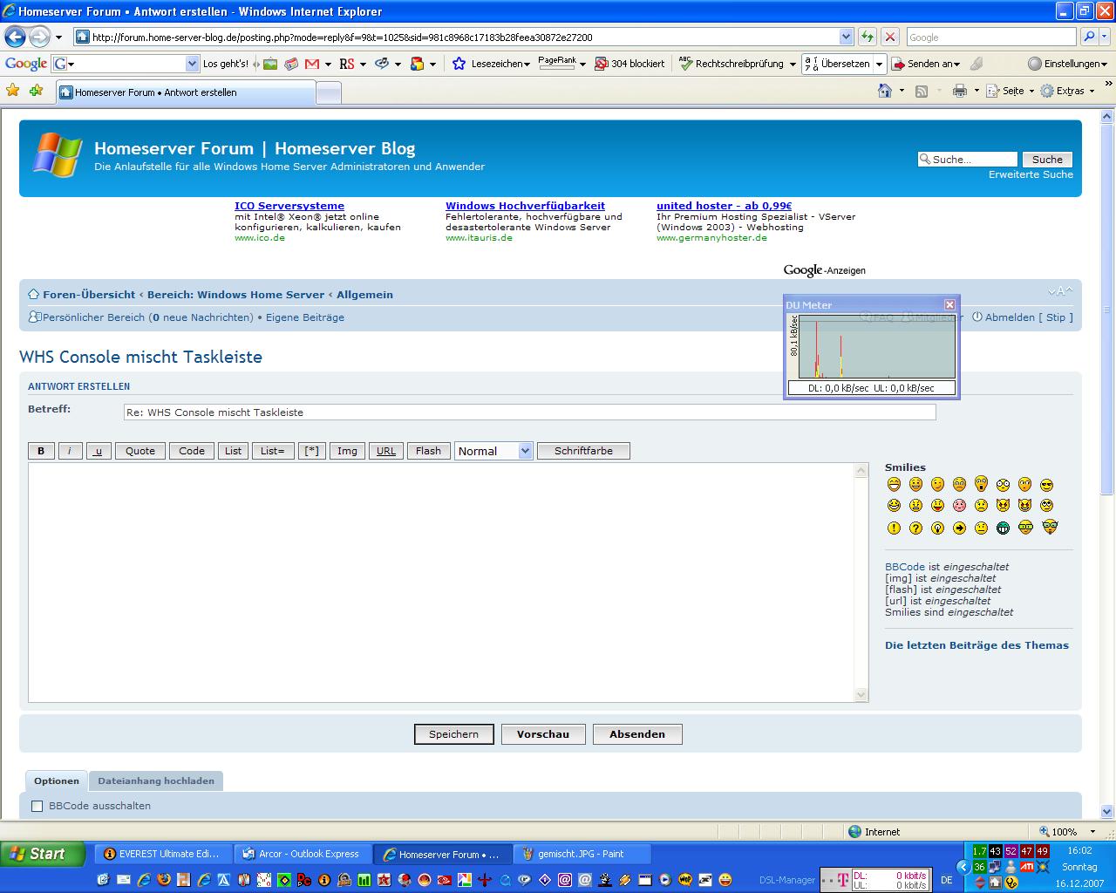Click the font size change icon

coord(1060,292)
